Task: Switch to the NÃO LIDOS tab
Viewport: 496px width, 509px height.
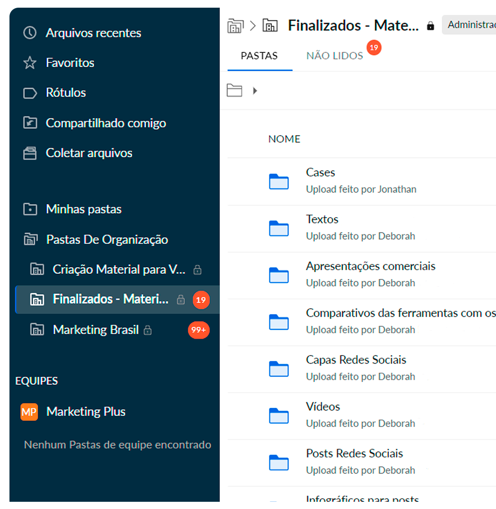Action: click(335, 56)
